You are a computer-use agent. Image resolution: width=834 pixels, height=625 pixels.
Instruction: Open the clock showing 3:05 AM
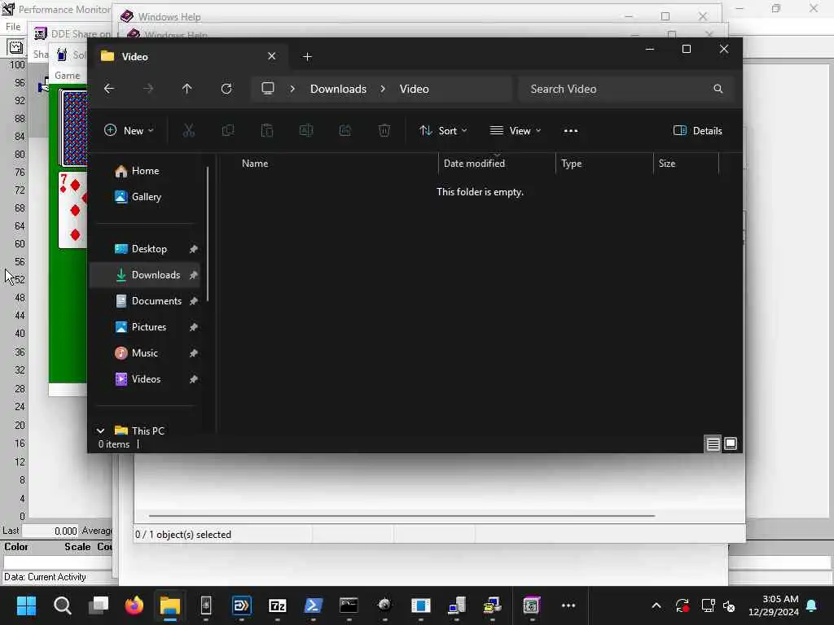(x=774, y=605)
